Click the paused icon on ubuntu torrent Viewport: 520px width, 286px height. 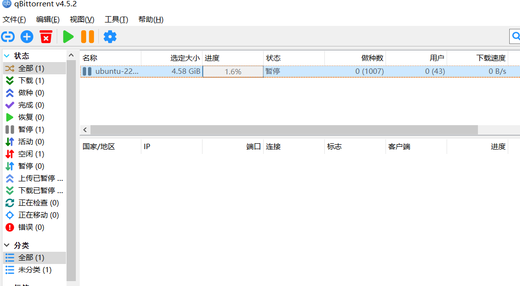coord(87,71)
